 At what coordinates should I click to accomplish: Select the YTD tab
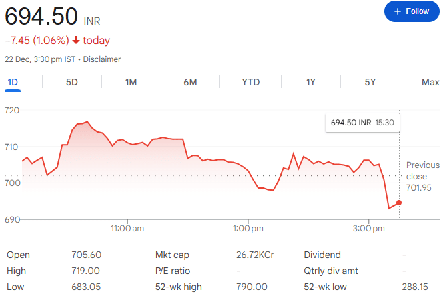tap(250, 82)
